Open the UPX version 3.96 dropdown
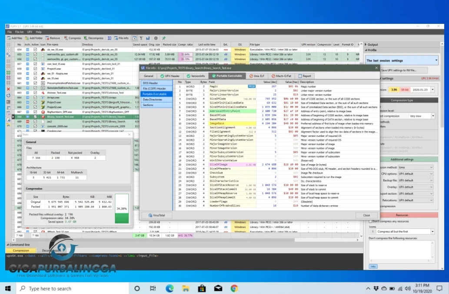The image size is (449, 294). tap(432, 89)
